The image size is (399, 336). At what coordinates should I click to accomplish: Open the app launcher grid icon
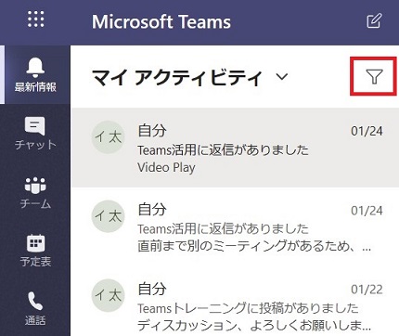pos(35,19)
